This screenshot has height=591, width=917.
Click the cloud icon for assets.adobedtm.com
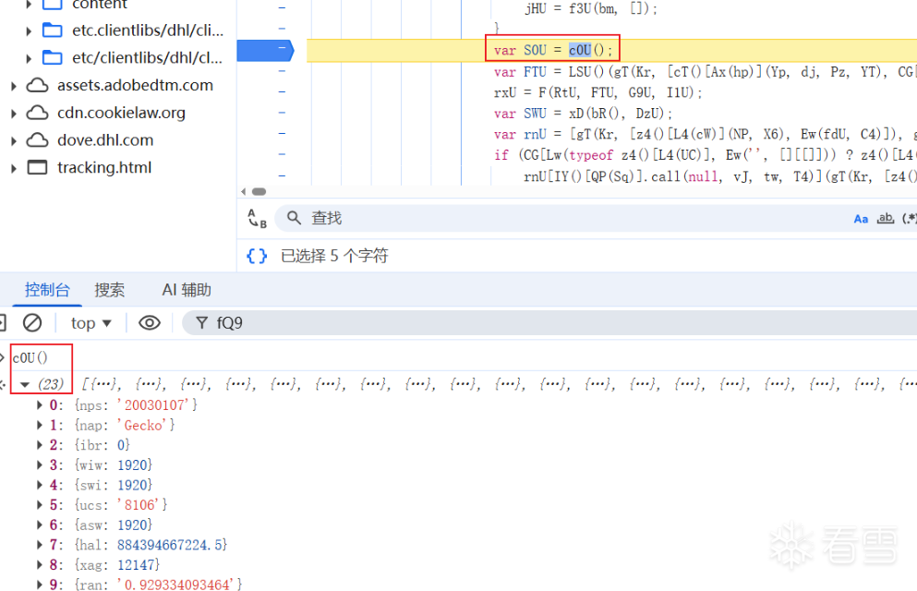[x=37, y=86]
